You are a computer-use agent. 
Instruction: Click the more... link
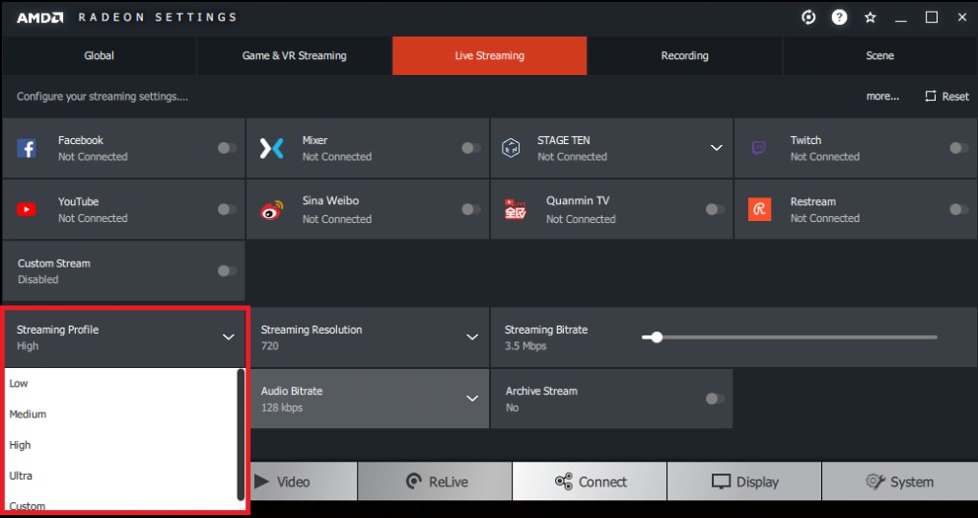tap(882, 96)
